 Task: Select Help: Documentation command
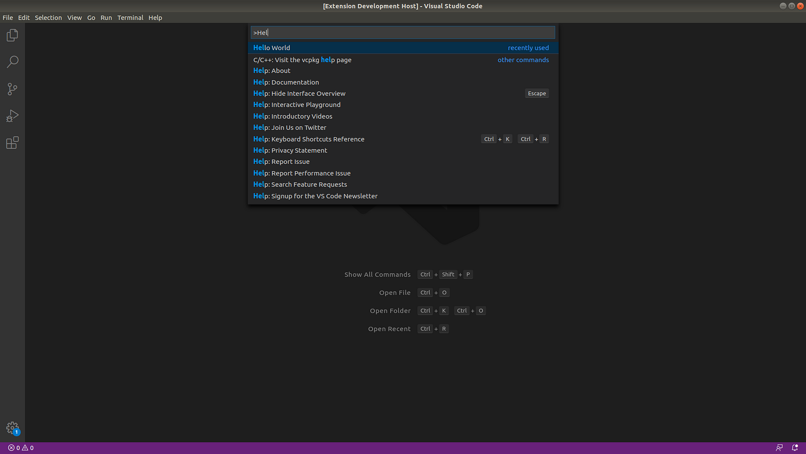click(403, 82)
